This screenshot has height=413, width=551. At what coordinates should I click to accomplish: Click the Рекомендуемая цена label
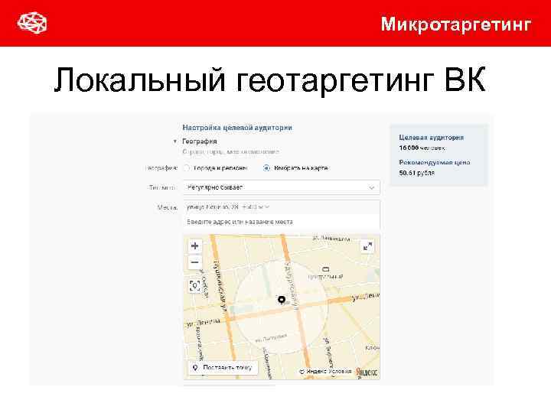tap(435, 162)
